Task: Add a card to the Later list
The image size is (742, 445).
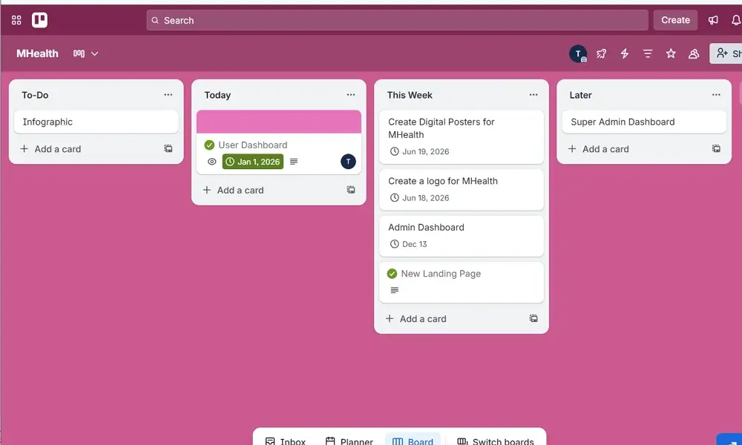Action: point(598,148)
